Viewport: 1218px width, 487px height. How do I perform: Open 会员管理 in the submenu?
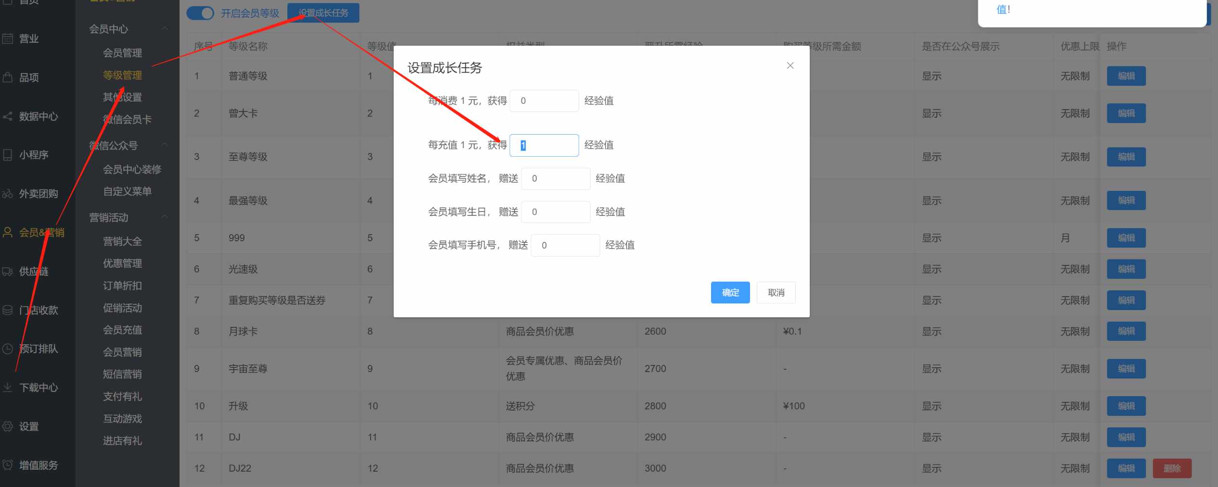pos(122,53)
